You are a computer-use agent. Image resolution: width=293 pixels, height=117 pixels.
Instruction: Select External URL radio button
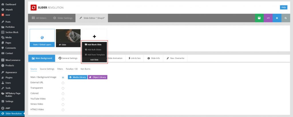click(63, 83)
